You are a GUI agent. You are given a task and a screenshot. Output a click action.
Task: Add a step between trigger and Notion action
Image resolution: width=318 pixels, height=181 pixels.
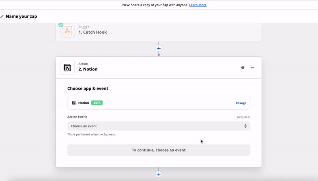(159, 48)
